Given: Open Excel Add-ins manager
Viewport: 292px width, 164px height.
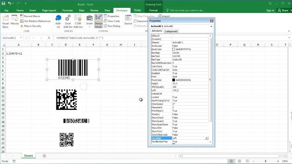Looking at the screenshot, I should pos(68,21).
